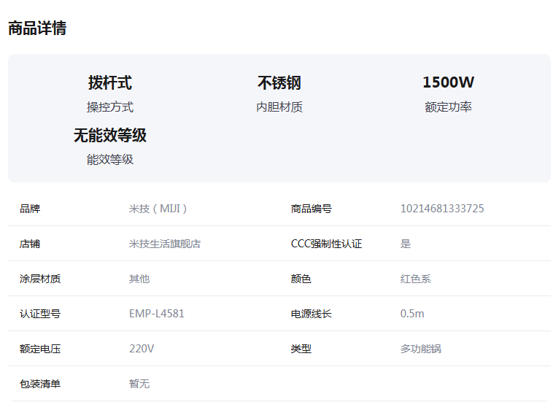
Task: Click the 额定功率 caption label
Action: coord(448,107)
